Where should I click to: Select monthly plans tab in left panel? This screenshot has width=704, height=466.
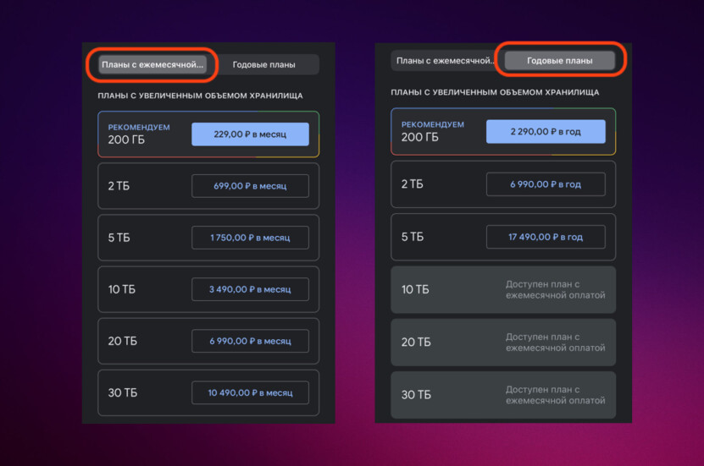[152, 64]
